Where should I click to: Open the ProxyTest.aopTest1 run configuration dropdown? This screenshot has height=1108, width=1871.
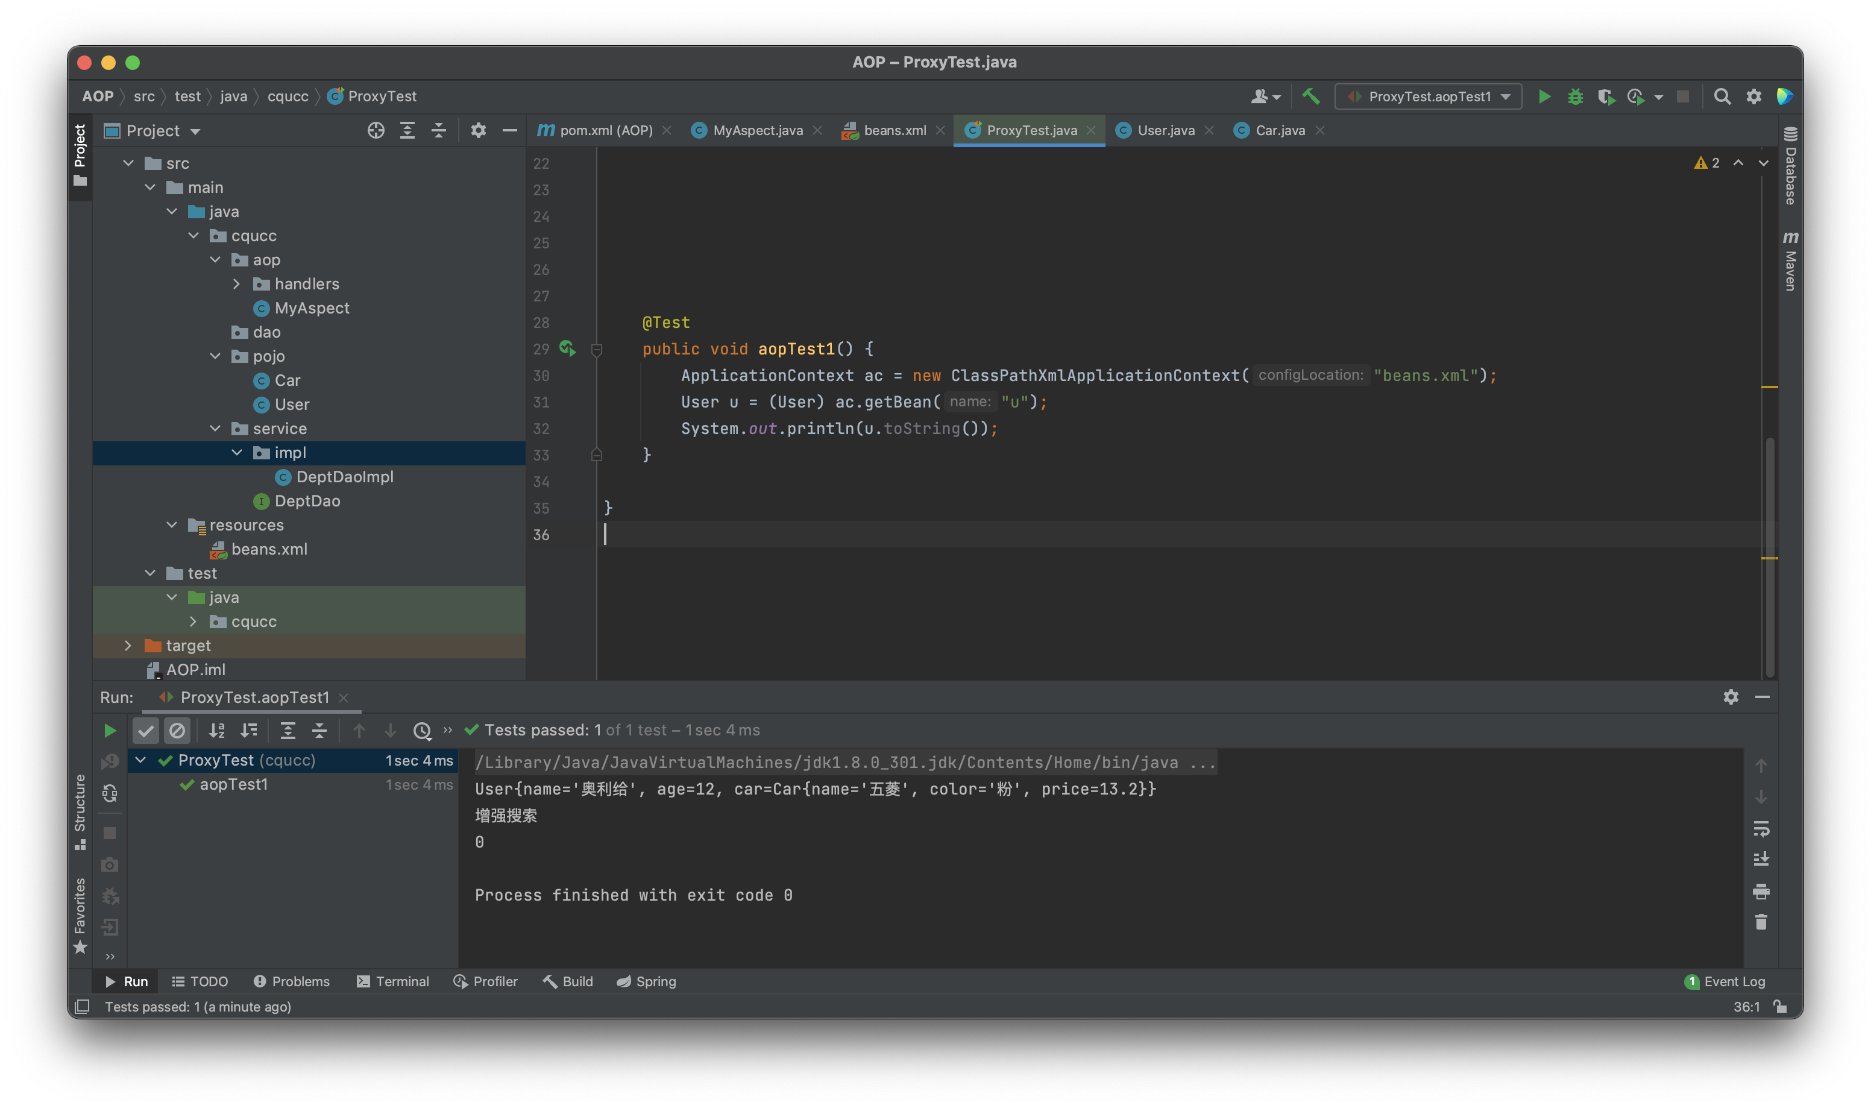[x=1428, y=96]
